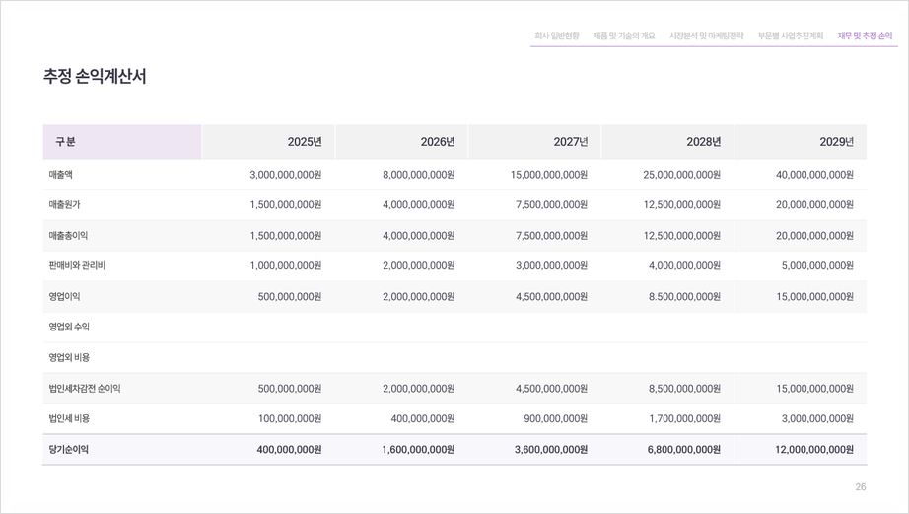
Task: Click 매출액 value 25,000,000,000원 for 2028년
Action: (682, 175)
